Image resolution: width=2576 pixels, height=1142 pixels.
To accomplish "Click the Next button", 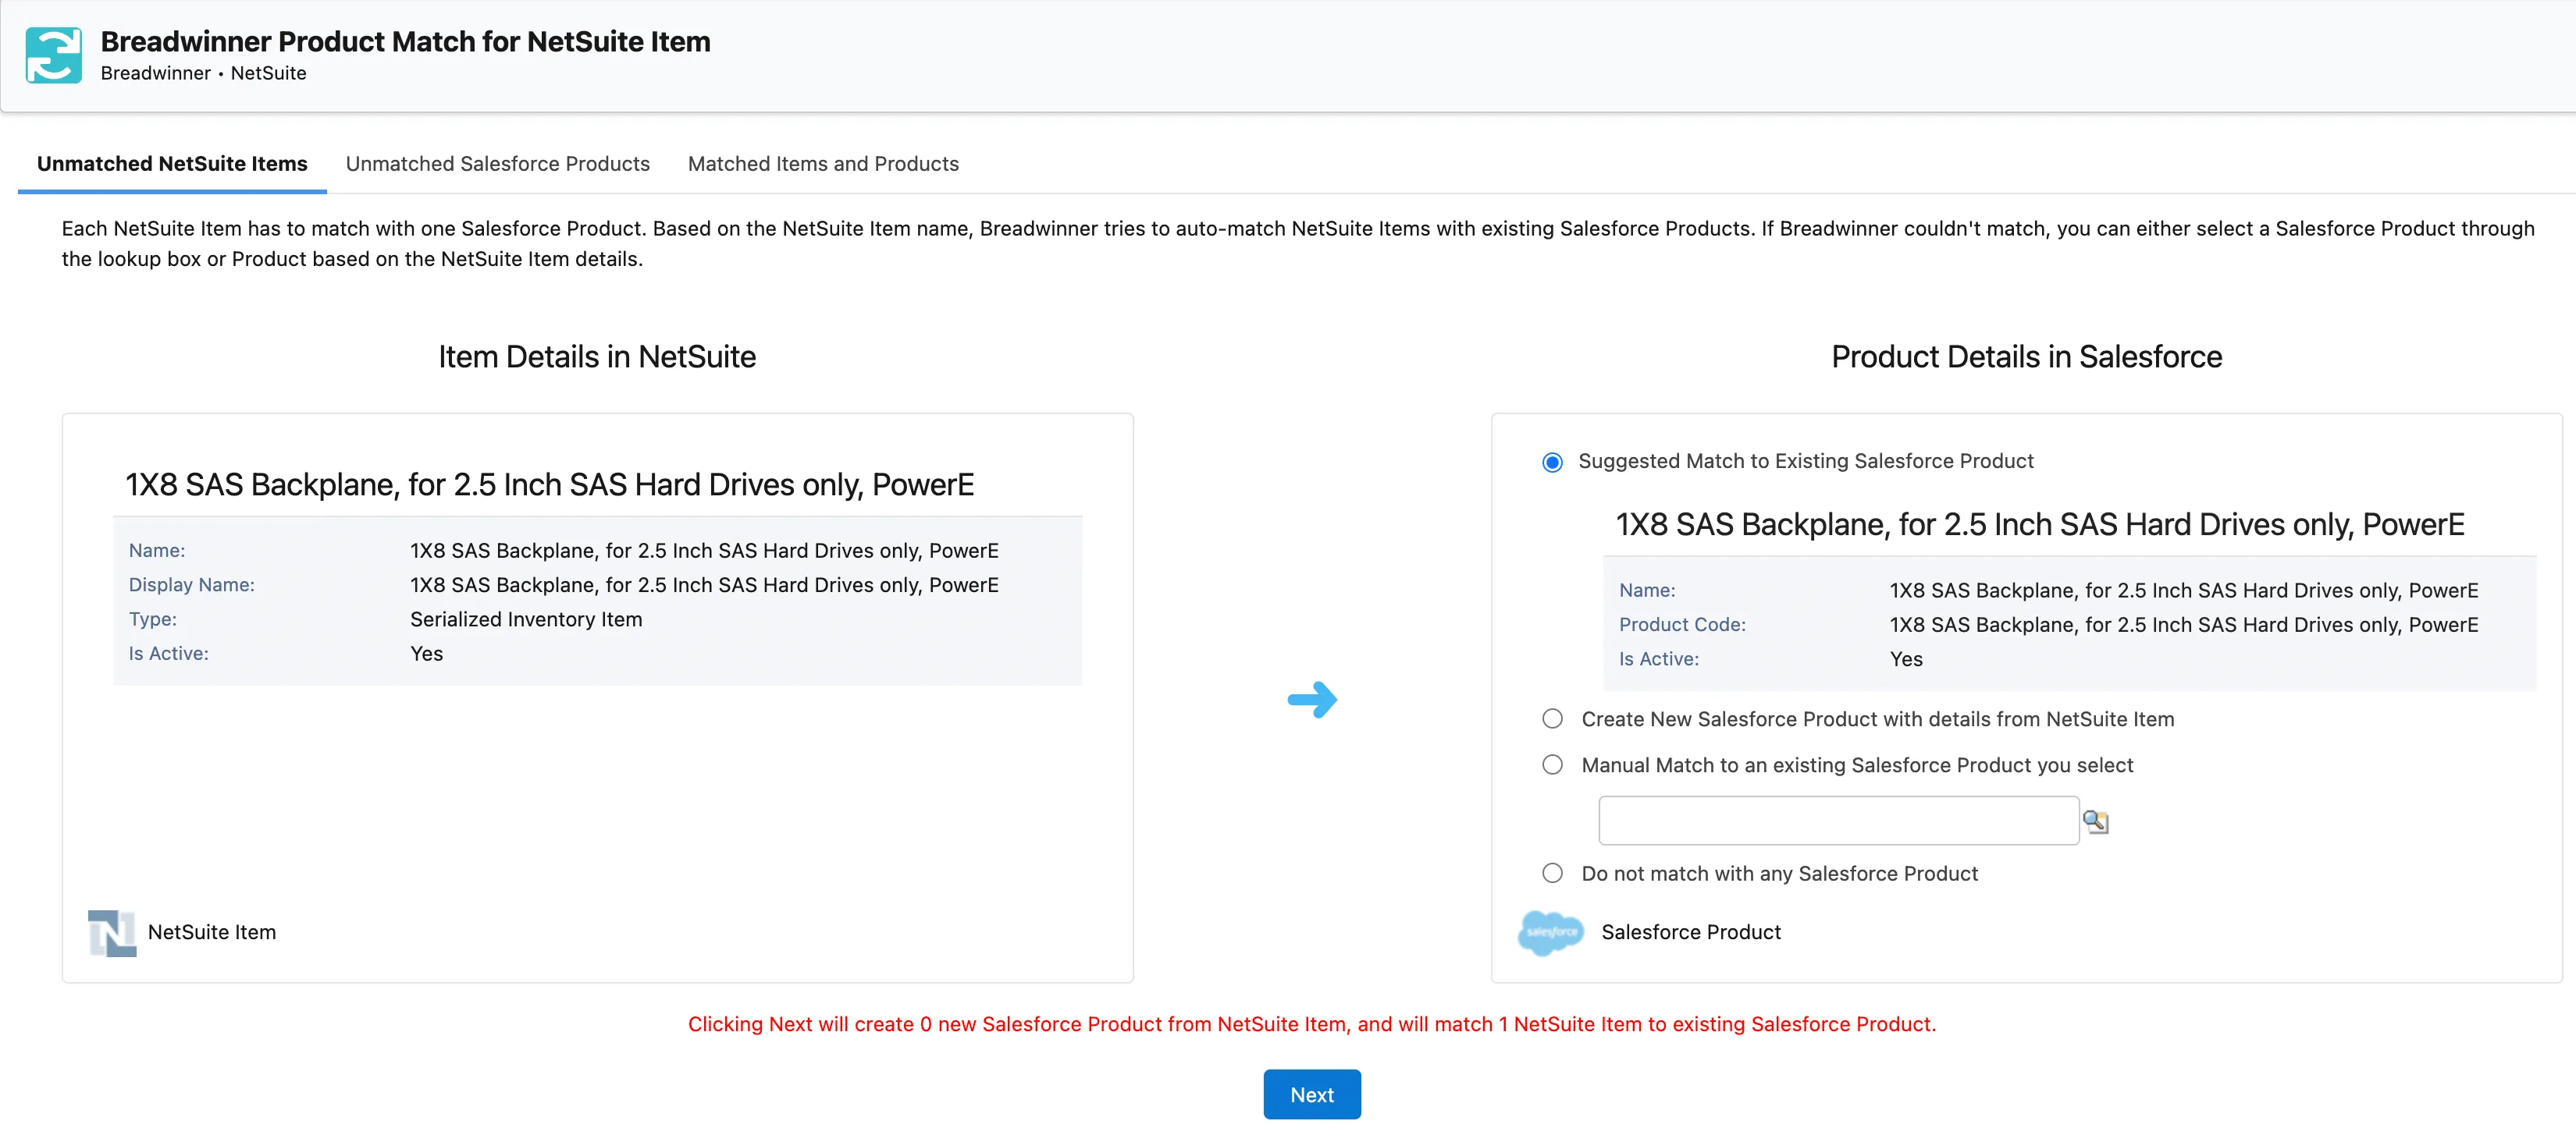I will [1312, 1095].
